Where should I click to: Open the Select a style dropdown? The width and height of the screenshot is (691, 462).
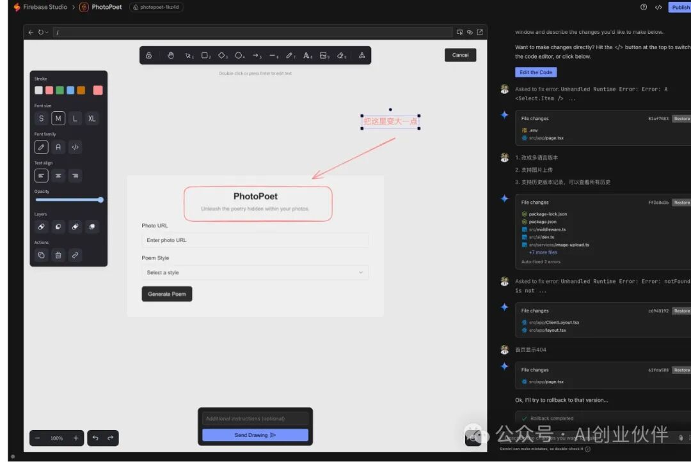(x=255, y=273)
